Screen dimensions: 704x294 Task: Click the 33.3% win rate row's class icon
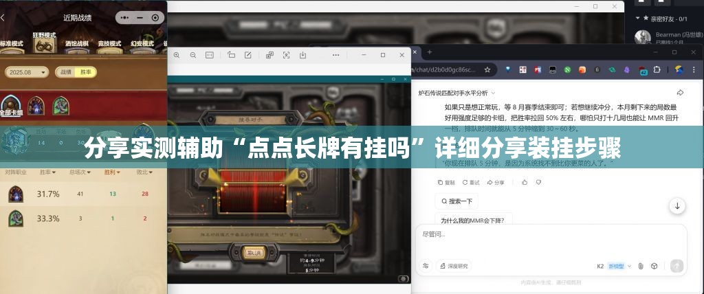(x=16, y=218)
